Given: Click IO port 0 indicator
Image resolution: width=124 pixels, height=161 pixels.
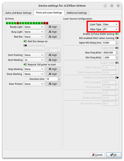Looking at the screenshot, I should (7, 23).
